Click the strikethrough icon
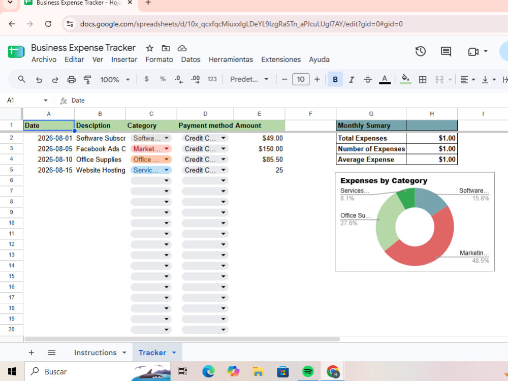The height and width of the screenshot is (381, 508). tap(368, 79)
